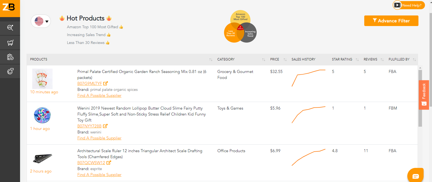Screen dimensions: 432x182
Task: Sort by the Category column header
Action: pos(263,59)
